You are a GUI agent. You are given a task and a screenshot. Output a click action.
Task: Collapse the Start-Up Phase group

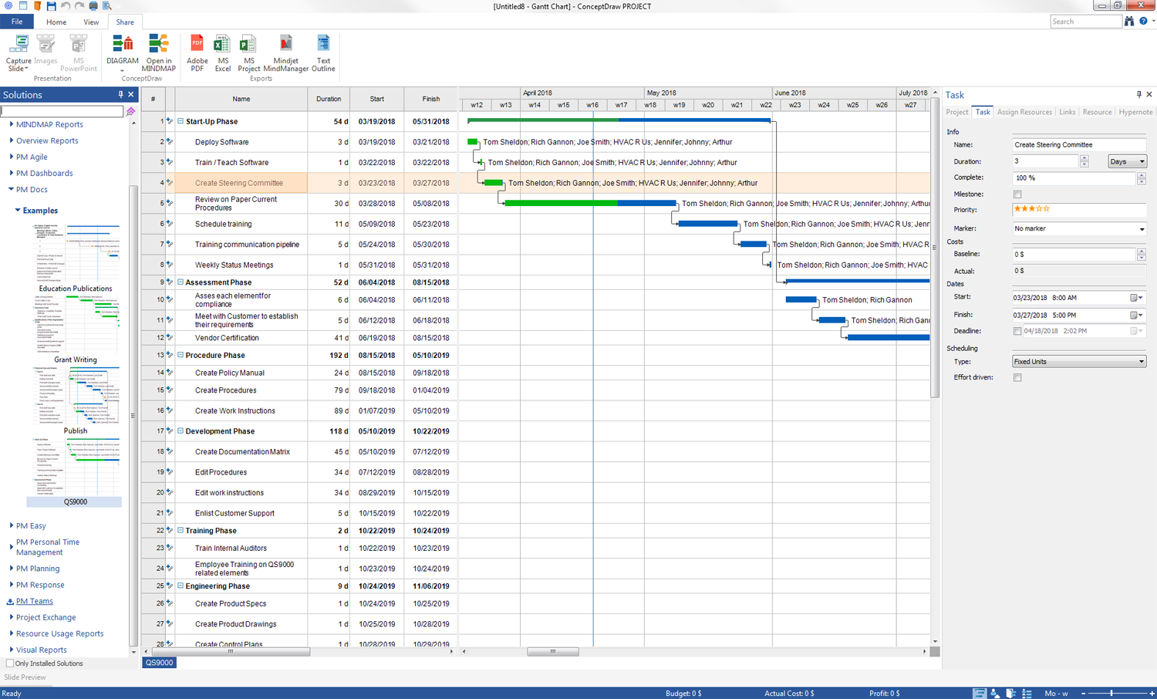pos(180,121)
